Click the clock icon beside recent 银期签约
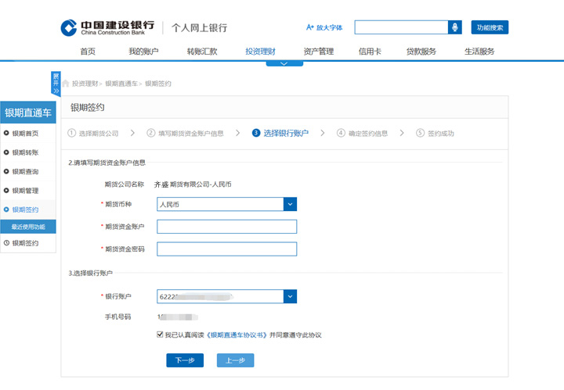This screenshot has width=564, height=390. (x=7, y=243)
